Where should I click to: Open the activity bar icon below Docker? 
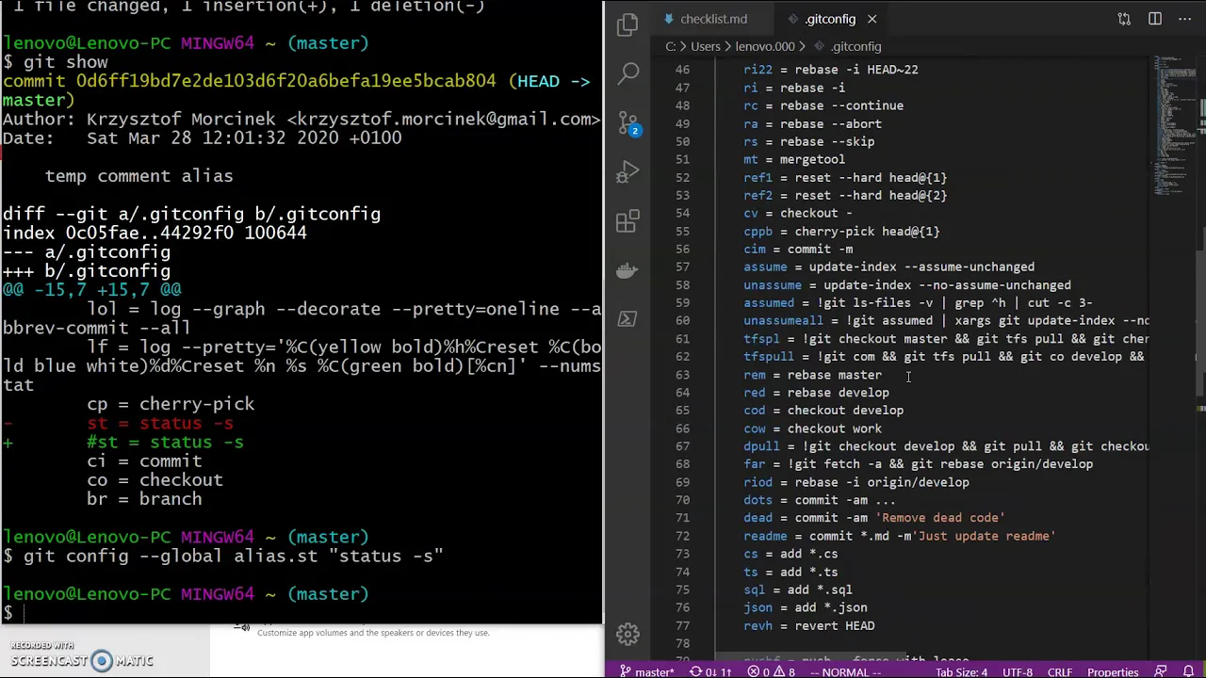pyautogui.click(x=627, y=319)
